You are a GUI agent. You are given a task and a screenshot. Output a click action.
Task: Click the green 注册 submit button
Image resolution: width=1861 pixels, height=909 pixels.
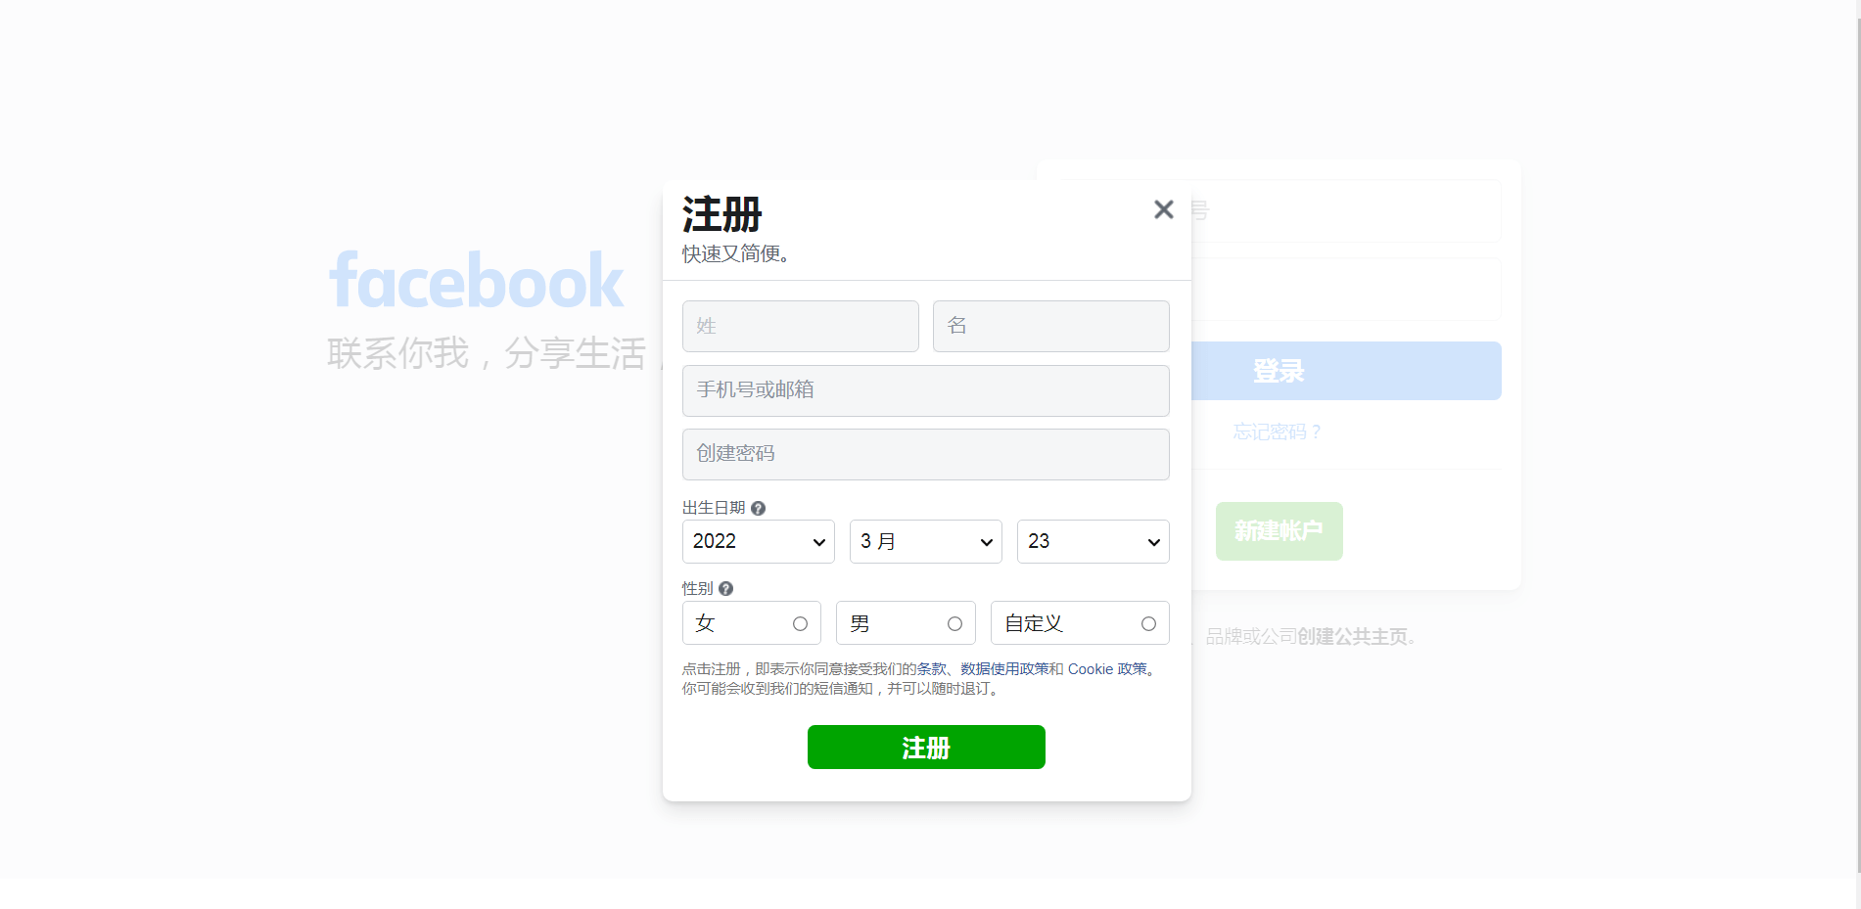(926, 747)
